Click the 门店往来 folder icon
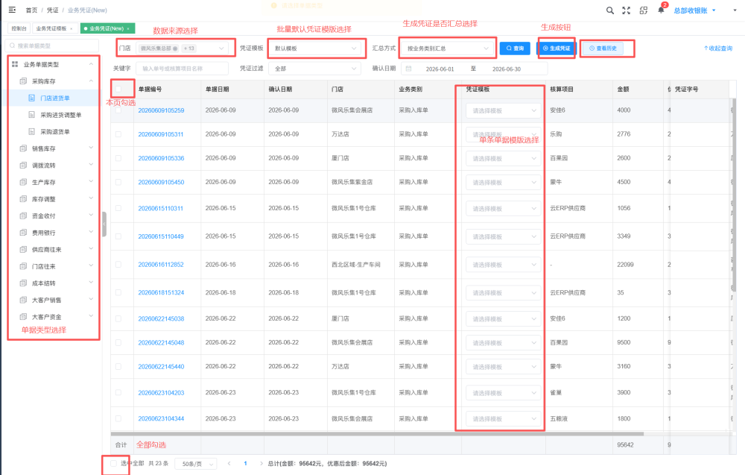 click(x=23, y=266)
